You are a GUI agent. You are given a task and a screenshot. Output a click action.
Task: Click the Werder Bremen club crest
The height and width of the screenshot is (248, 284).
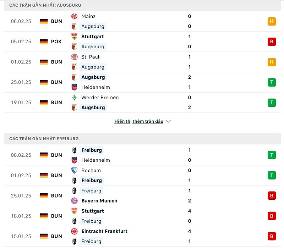point(74,98)
